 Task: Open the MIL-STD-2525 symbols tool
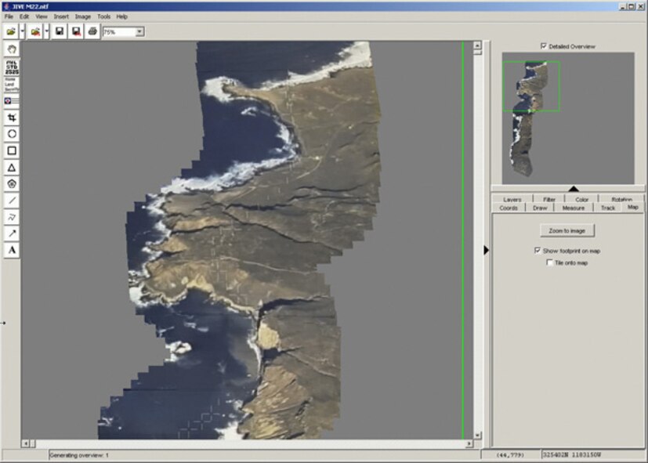pyautogui.click(x=12, y=68)
